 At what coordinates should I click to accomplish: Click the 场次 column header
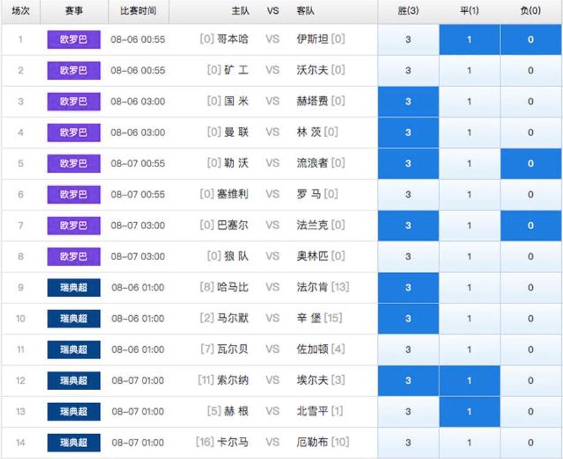click(20, 11)
